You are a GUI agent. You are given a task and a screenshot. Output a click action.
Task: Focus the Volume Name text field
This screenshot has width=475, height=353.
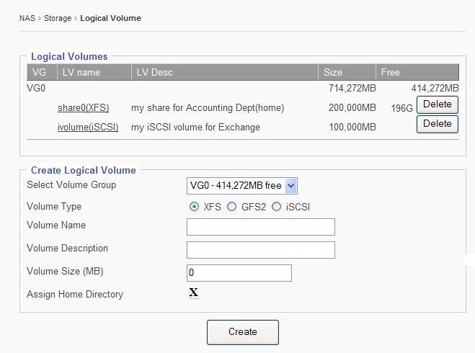(260, 227)
